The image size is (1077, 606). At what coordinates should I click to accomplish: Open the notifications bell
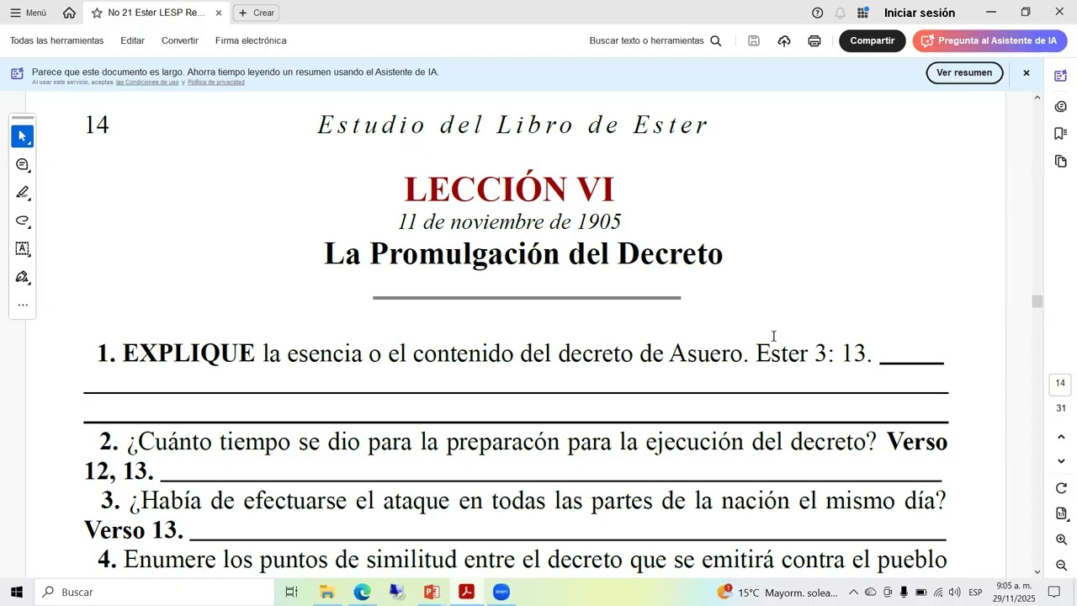(840, 13)
